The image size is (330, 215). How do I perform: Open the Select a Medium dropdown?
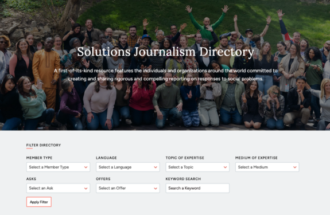pyautogui.click(x=267, y=167)
